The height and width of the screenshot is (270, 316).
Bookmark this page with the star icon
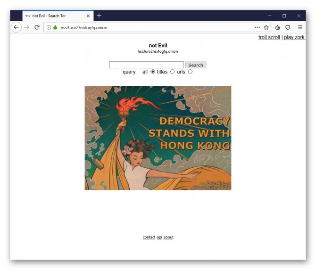tap(266, 27)
